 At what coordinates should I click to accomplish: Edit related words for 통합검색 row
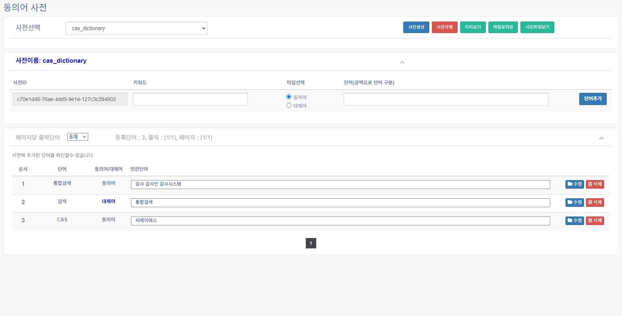point(340,185)
